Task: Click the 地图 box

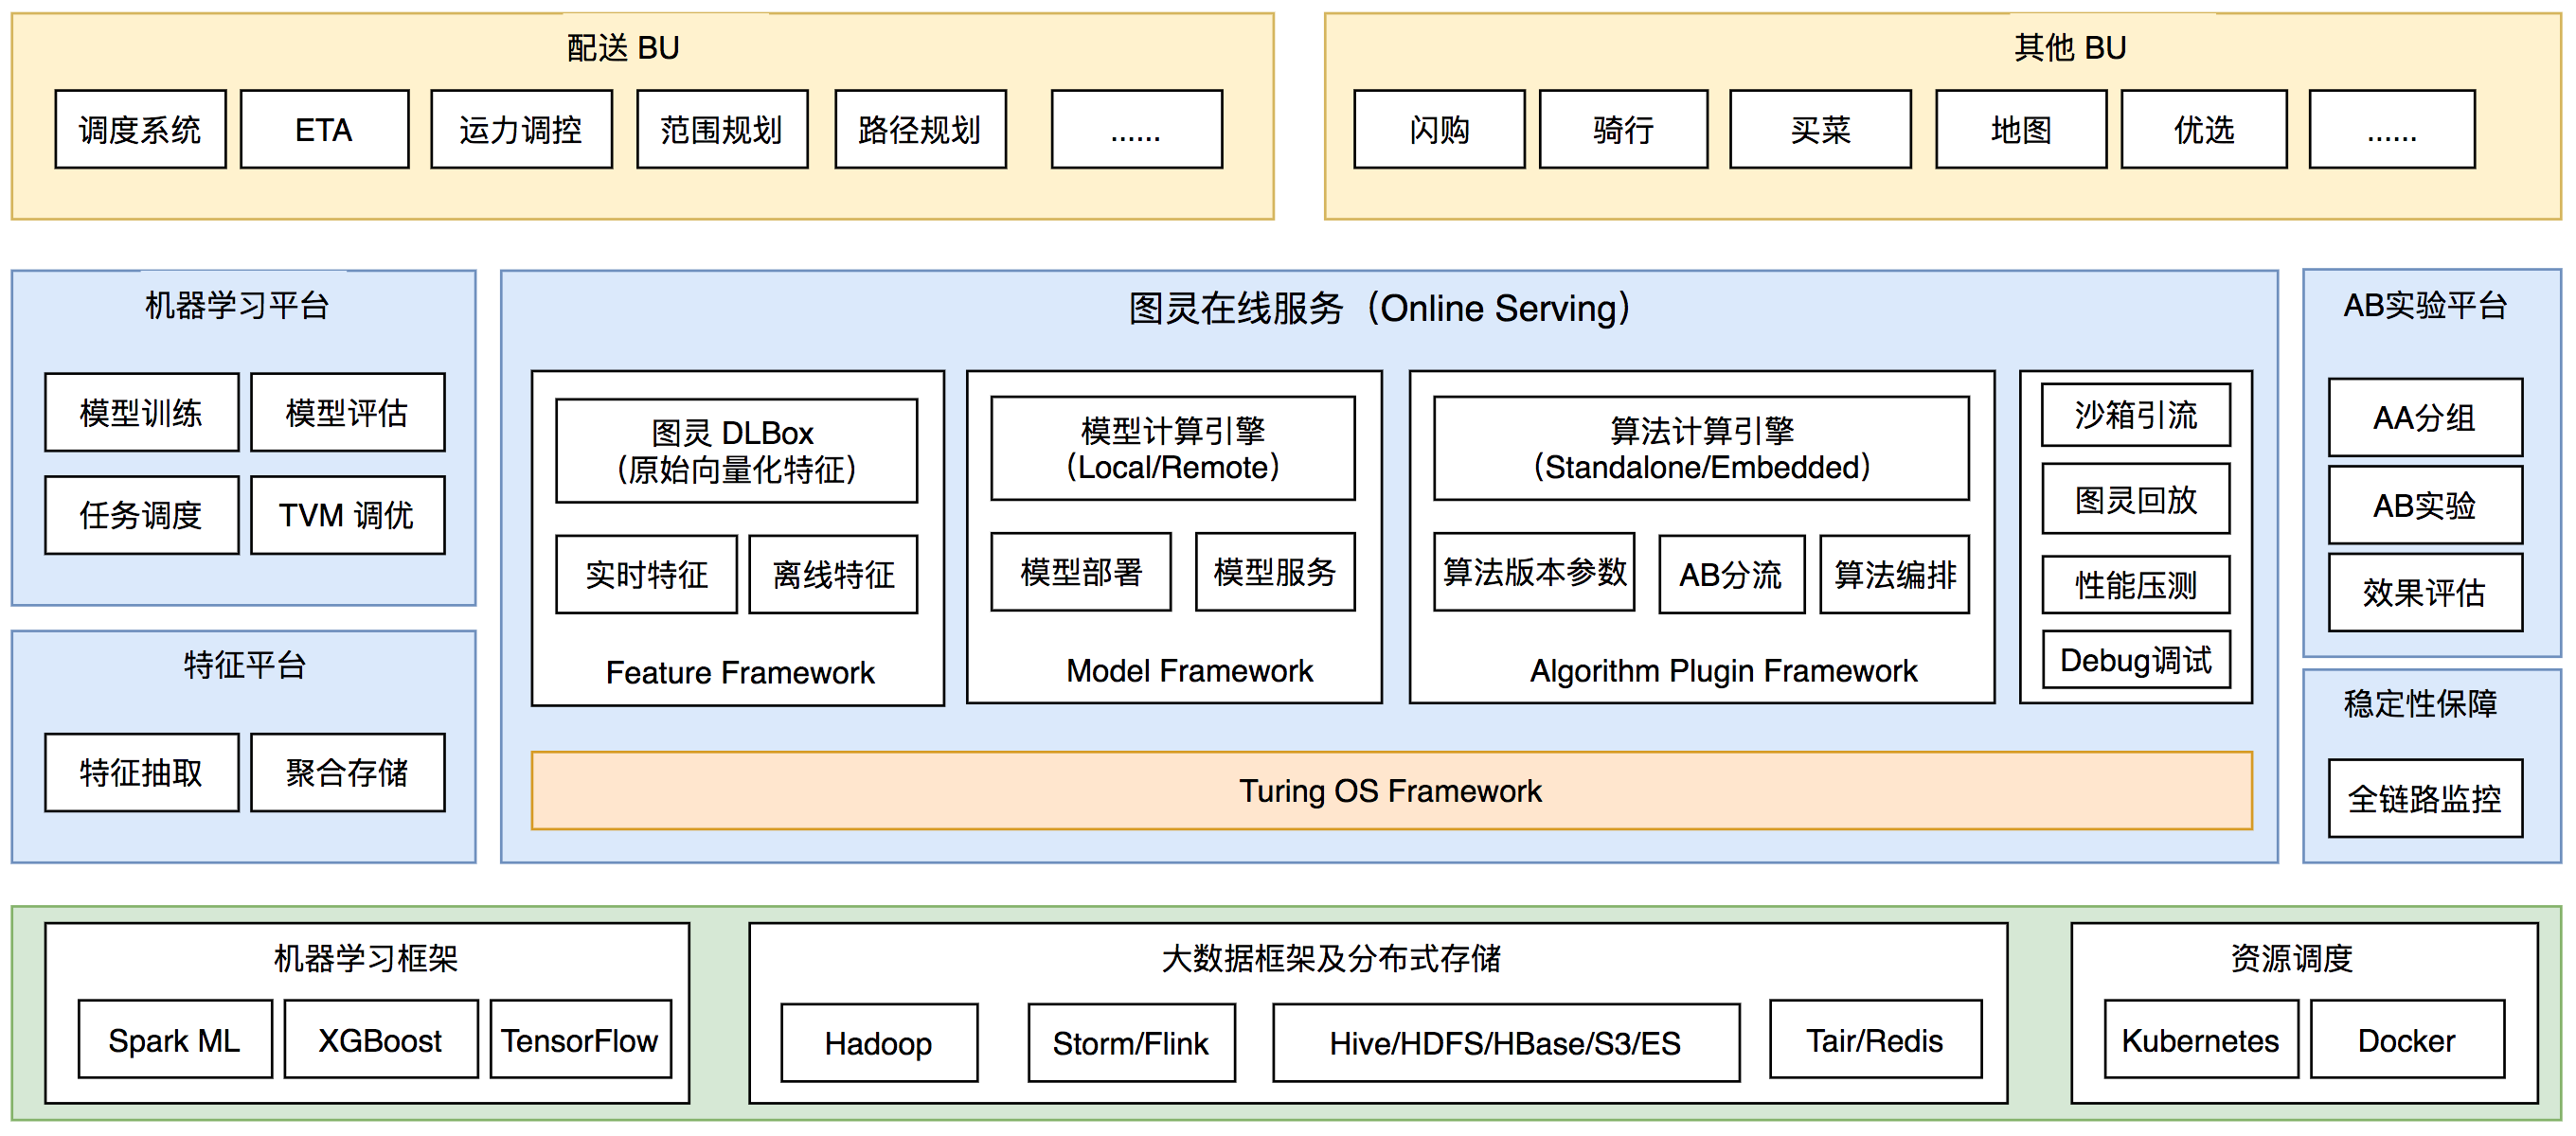Action: [x=2020, y=130]
